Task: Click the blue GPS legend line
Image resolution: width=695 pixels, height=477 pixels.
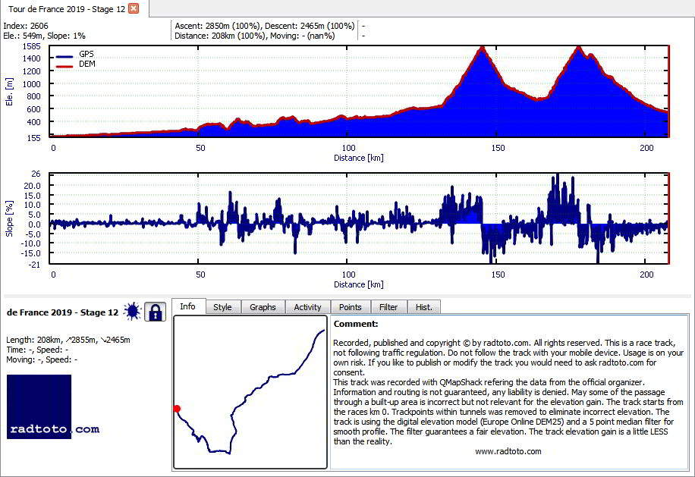Action: point(64,57)
